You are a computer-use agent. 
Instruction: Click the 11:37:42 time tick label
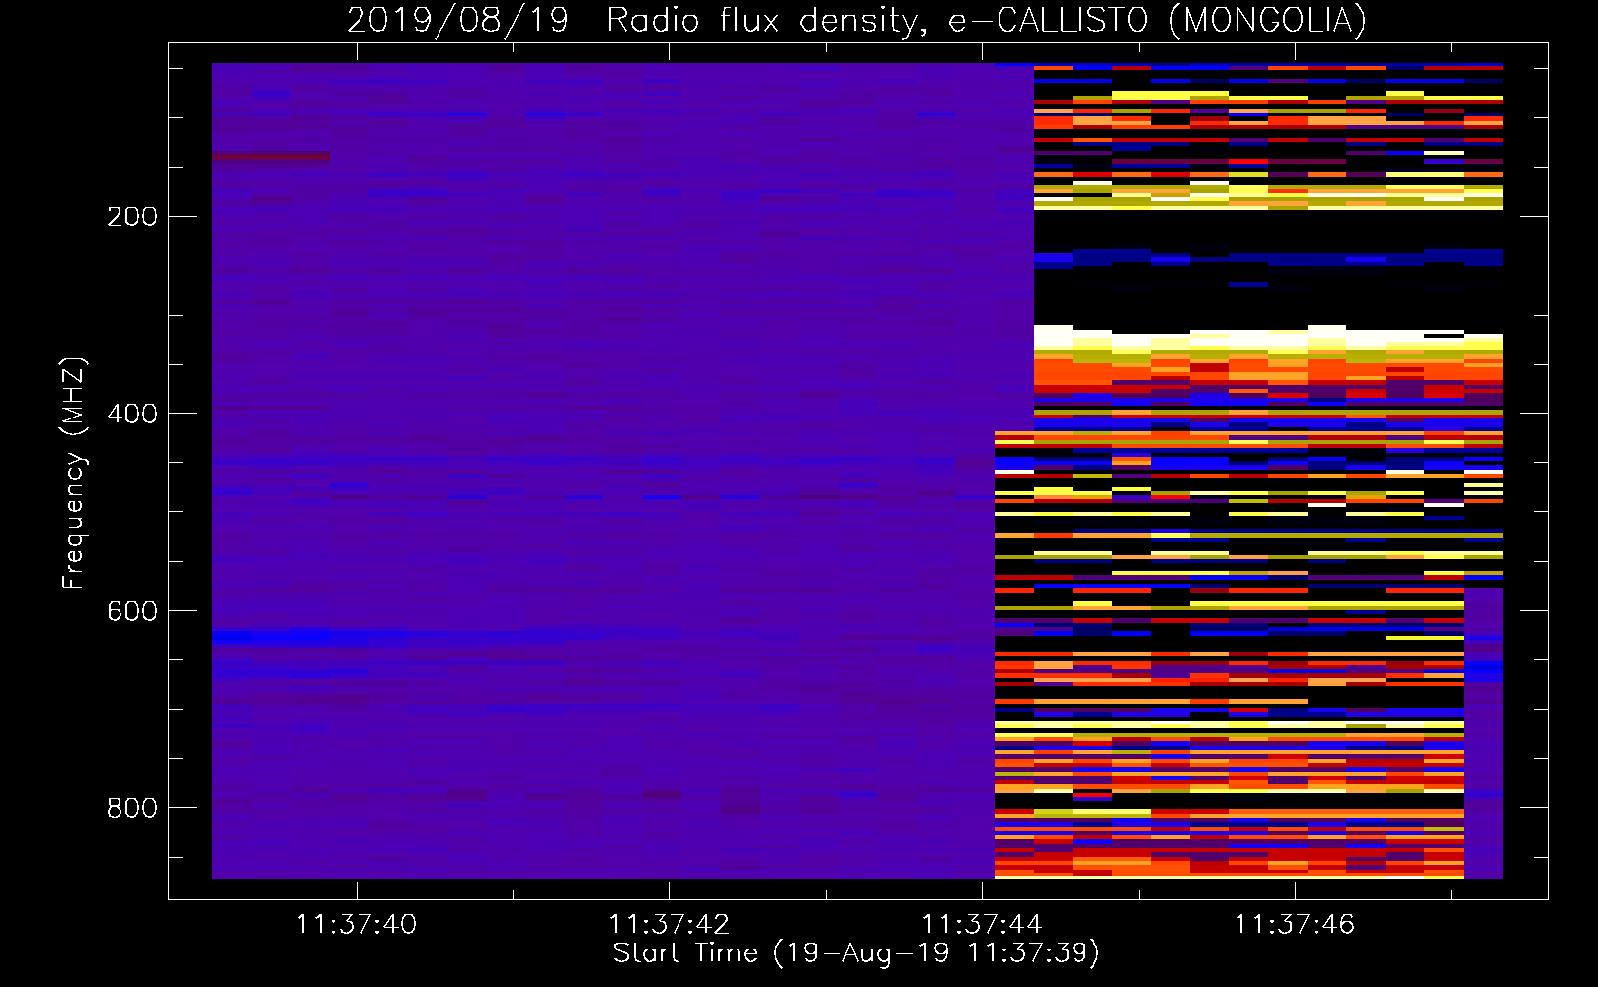click(669, 925)
